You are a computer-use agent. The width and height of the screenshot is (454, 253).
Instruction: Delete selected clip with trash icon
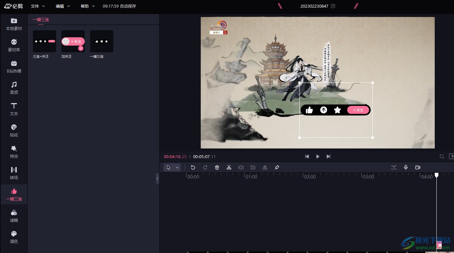pos(217,167)
